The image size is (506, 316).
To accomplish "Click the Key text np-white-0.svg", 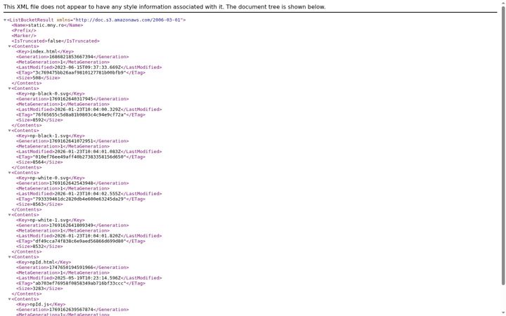I will [x=49, y=178].
